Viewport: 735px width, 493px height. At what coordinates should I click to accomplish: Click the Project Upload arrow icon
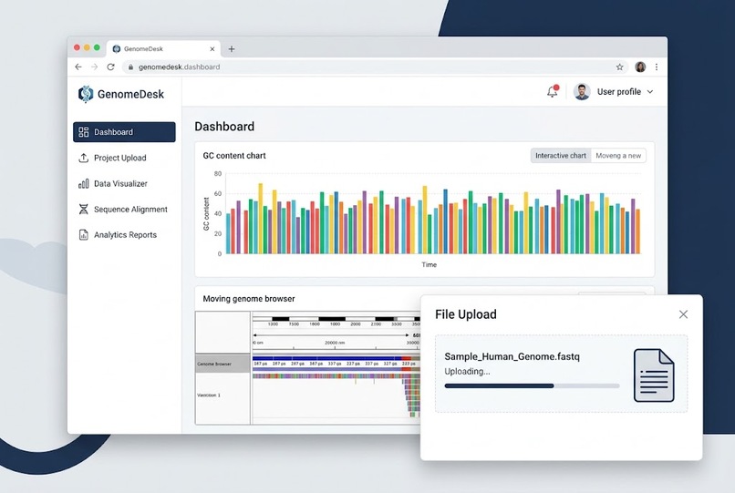[x=83, y=158]
